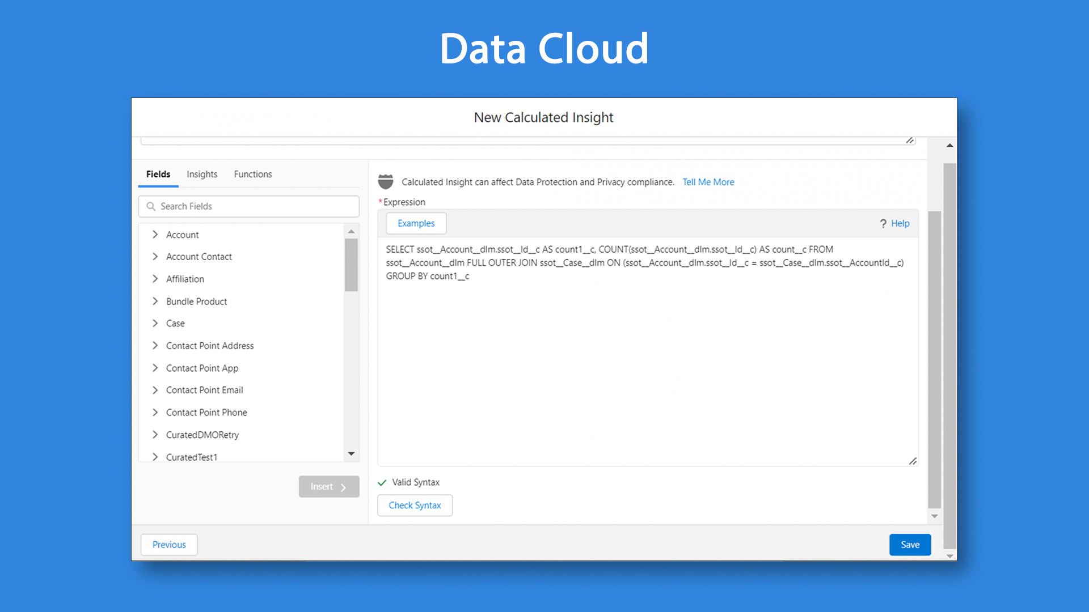Expand the Contact Point Address object

point(155,346)
